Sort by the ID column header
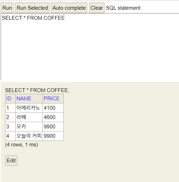 coord(9,99)
